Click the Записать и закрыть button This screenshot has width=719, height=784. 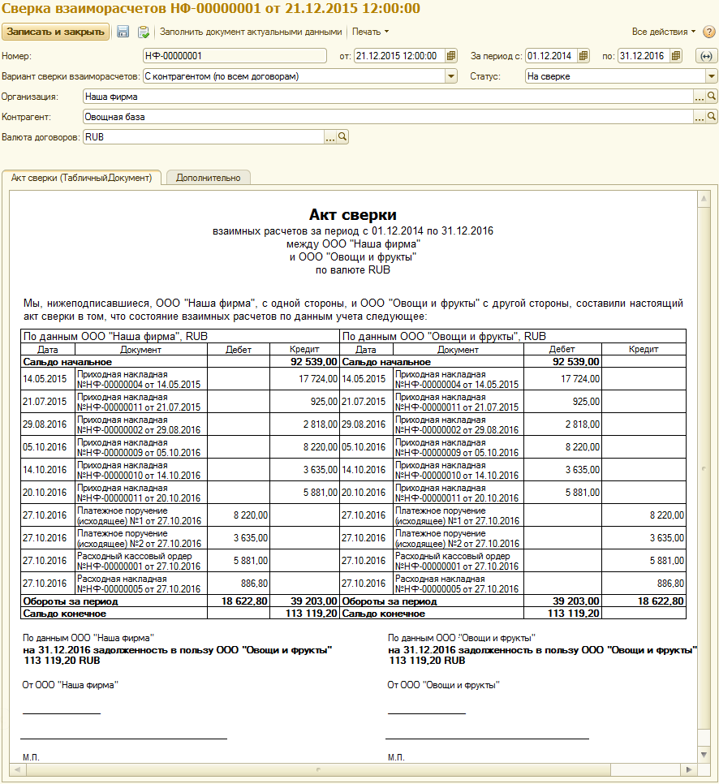coord(55,32)
